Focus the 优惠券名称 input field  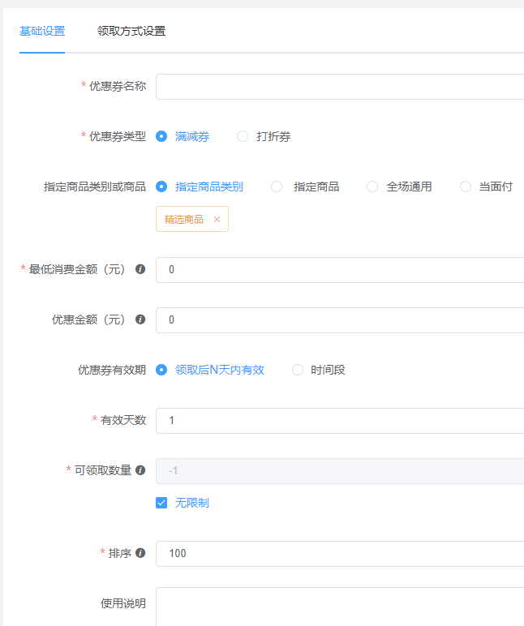click(x=341, y=87)
